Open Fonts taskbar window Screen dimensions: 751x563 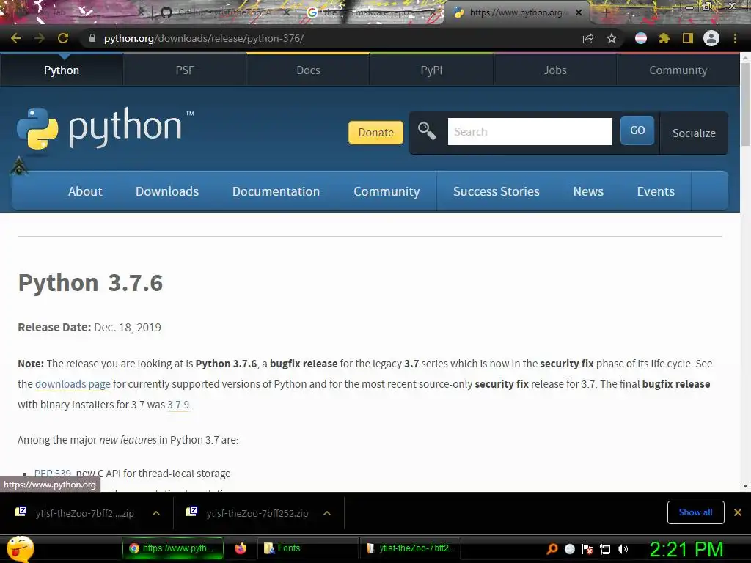pyautogui.click(x=308, y=548)
